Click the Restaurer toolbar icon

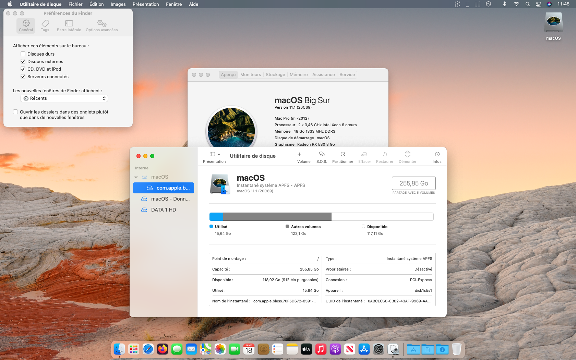(x=385, y=154)
